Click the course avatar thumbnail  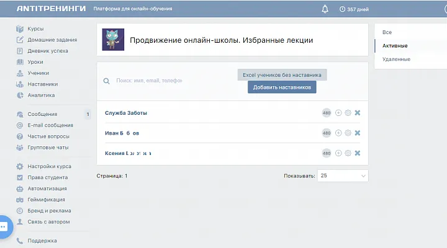[x=113, y=40]
